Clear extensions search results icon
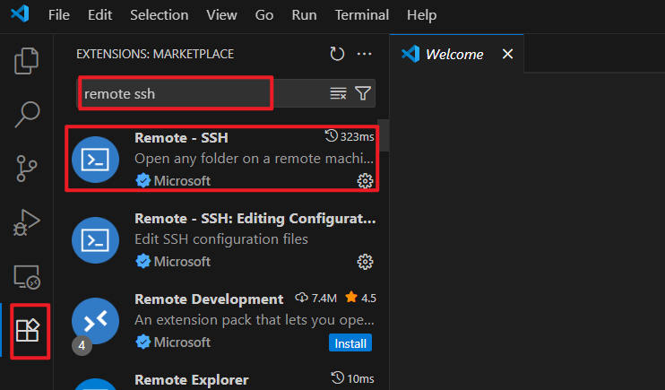 pyautogui.click(x=338, y=93)
